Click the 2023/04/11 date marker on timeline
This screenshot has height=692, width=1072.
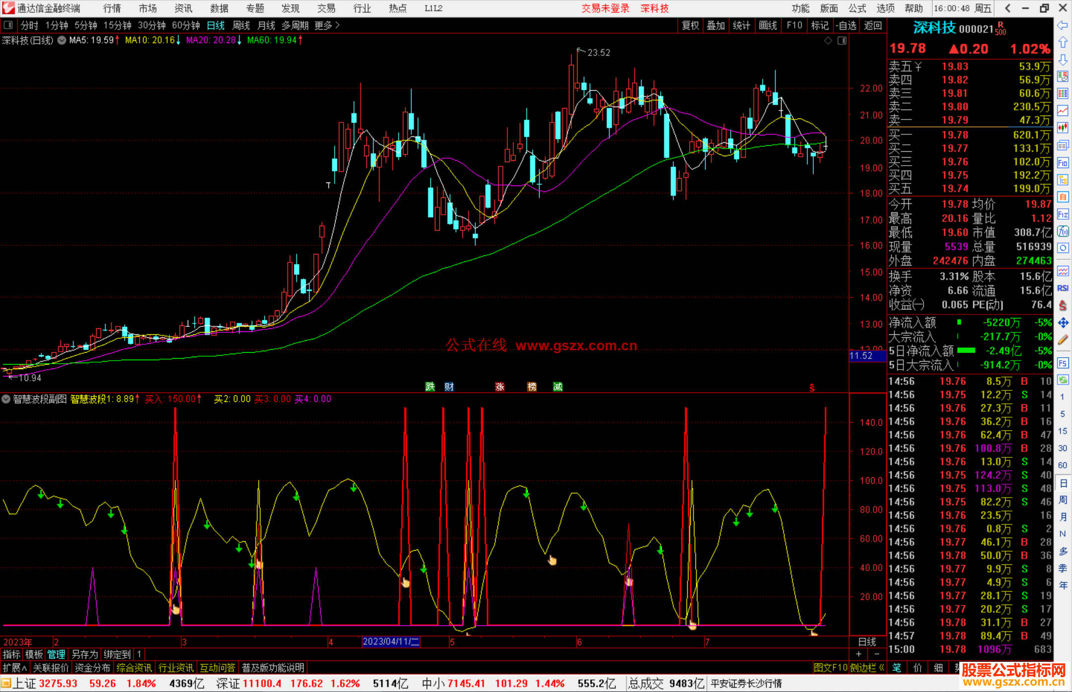tap(391, 641)
